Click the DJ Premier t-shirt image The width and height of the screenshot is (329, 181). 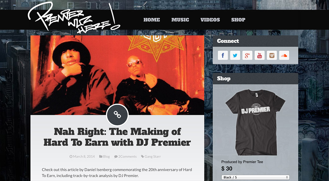click(255, 122)
